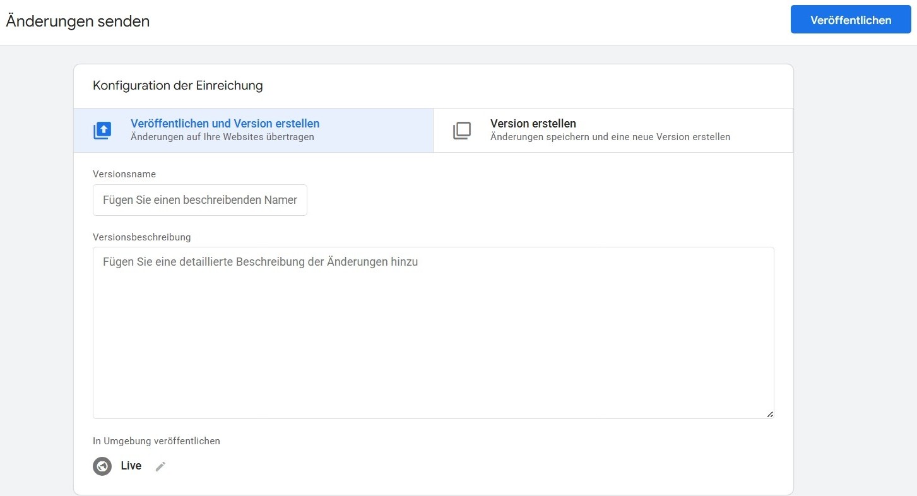The image size is (917, 496).
Task: Select the 'Veröffentlichen und Version erstellen' tab
Action: click(225, 124)
